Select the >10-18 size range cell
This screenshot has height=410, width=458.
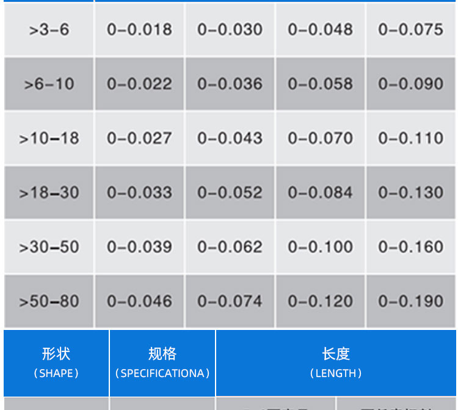click(x=49, y=138)
